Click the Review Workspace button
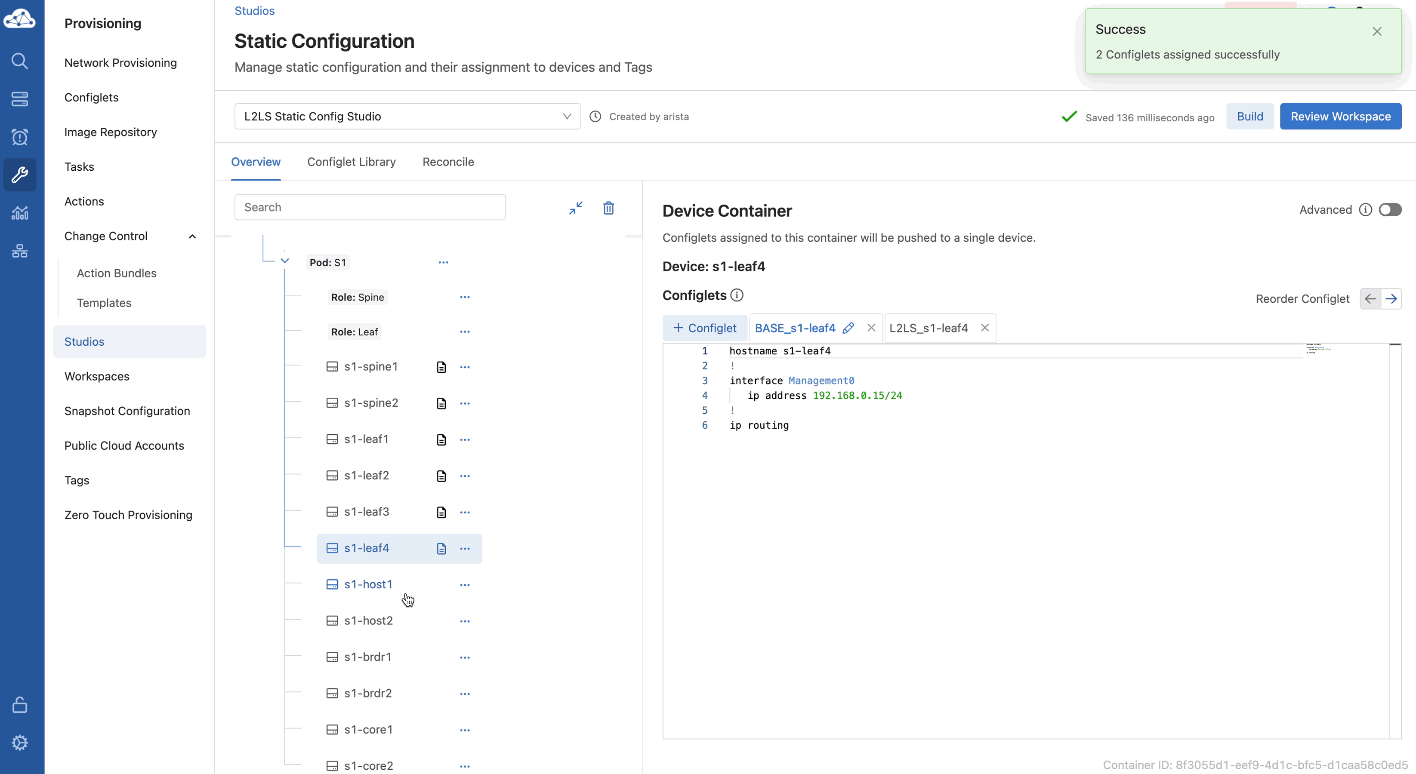 (1340, 117)
